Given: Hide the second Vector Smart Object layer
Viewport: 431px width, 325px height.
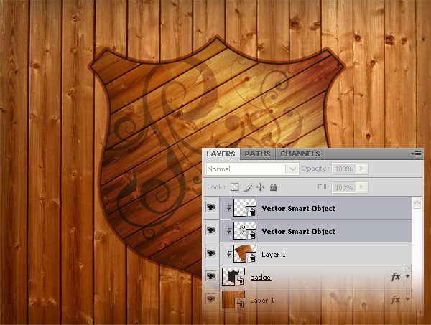Looking at the screenshot, I should point(210,230).
